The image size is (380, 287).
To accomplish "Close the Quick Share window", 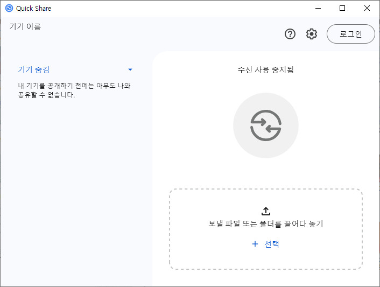I will tap(367, 8).
